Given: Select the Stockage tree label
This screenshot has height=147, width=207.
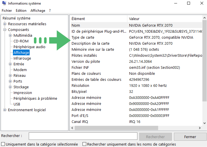Looking at the screenshot, I should point(21,87).
